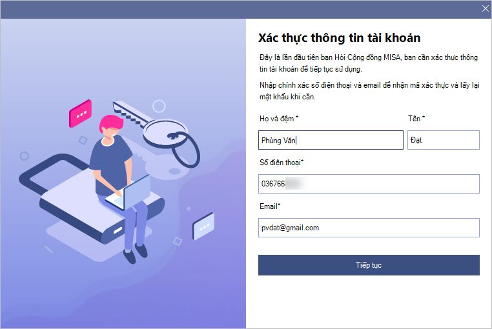Screen dimensions: 492x329
Task: Click the Số điện thoại label
Action: [282, 162]
